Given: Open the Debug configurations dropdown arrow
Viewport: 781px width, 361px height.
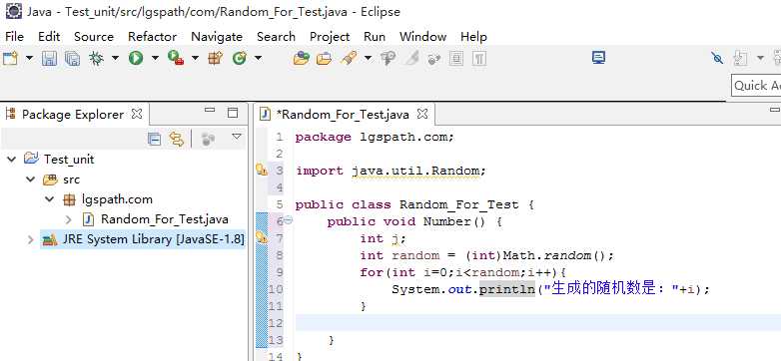Looking at the screenshot, I should (x=115, y=58).
